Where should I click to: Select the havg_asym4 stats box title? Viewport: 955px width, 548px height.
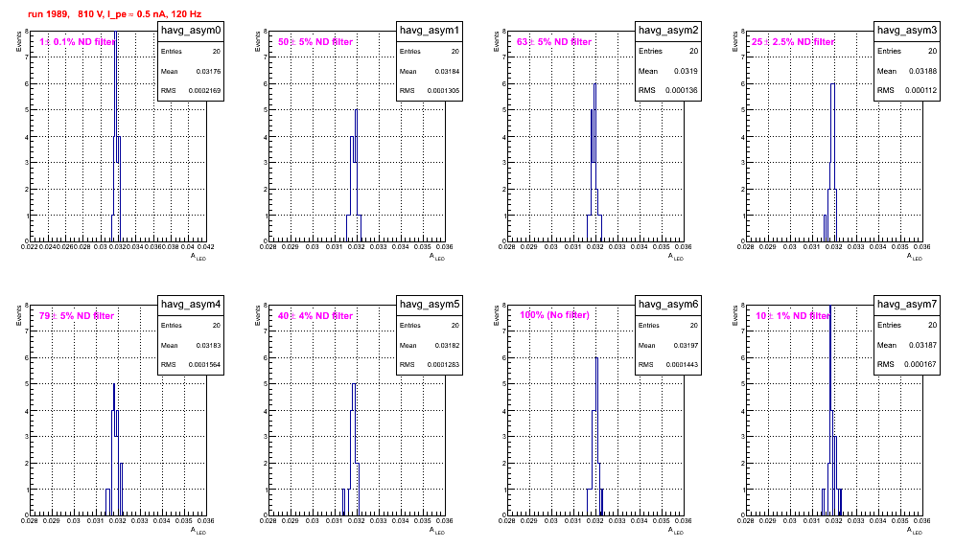191,304
